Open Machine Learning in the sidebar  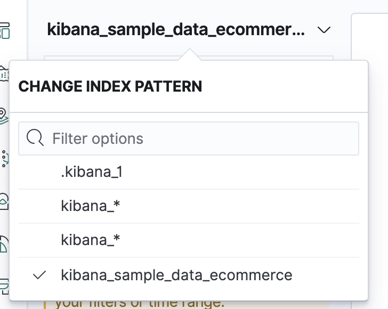[4, 158]
